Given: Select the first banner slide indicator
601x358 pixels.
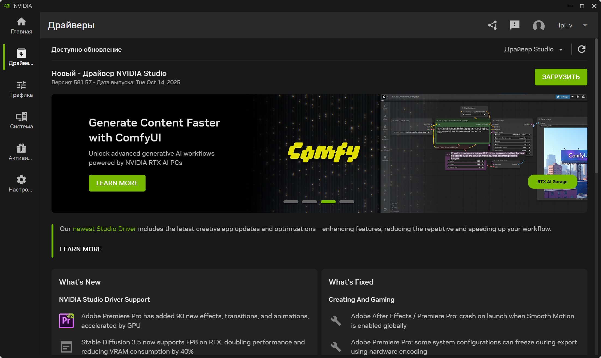Looking at the screenshot, I should [x=291, y=202].
